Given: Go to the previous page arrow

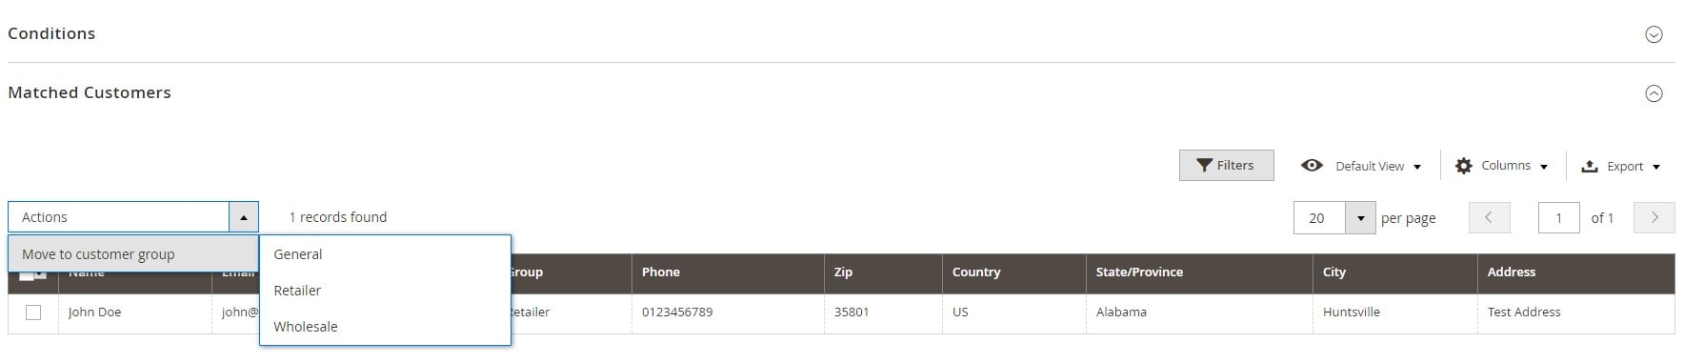Looking at the screenshot, I should [1489, 217].
